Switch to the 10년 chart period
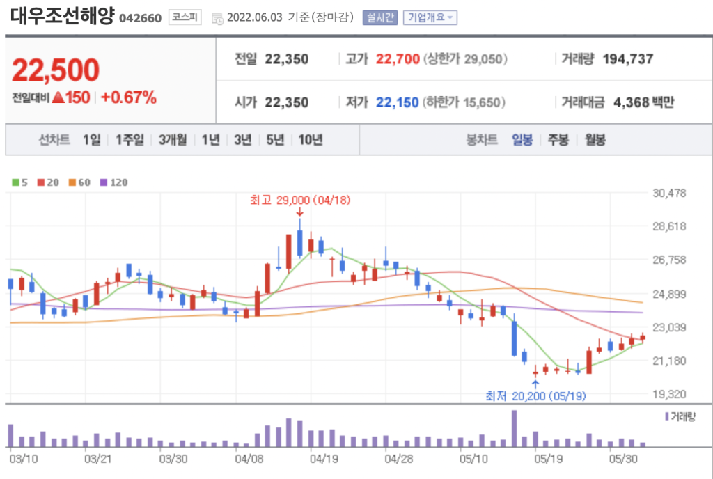The height and width of the screenshot is (479, 713). coord(311,140)
